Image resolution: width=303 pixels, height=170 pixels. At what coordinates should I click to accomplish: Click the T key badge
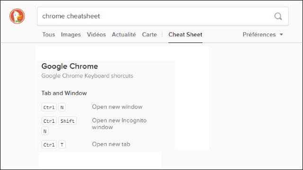[62, 144]
